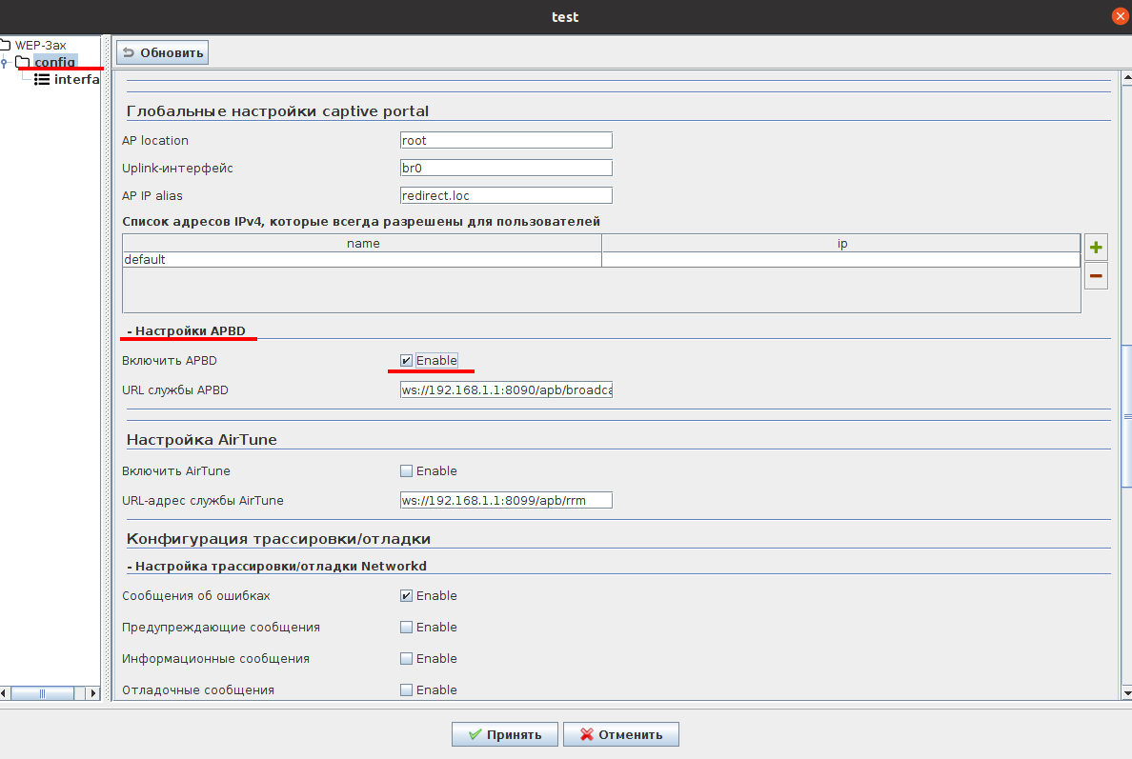Disable the Включить APBD checkbox

[x=407, y=361]
